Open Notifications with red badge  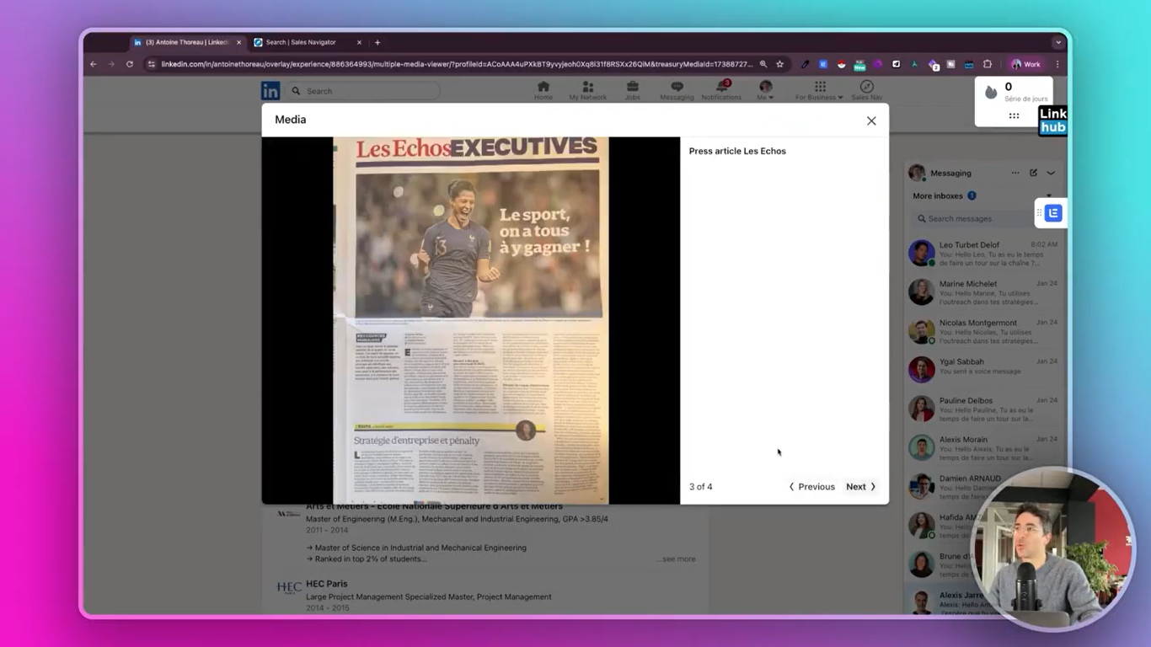[721, 91]
